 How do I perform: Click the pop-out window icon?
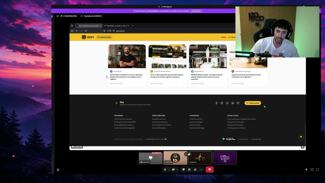(312, 170)
